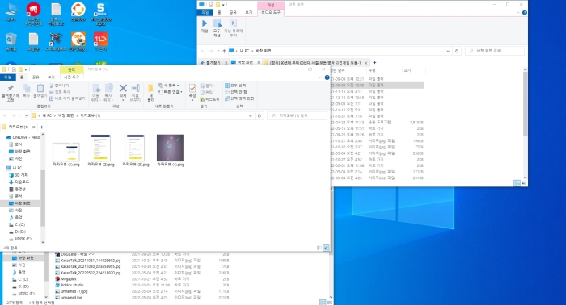Add new tab next to 카카오뷰 (1) tab
Viewport: 566px width, 305px height.
point(41,127)
